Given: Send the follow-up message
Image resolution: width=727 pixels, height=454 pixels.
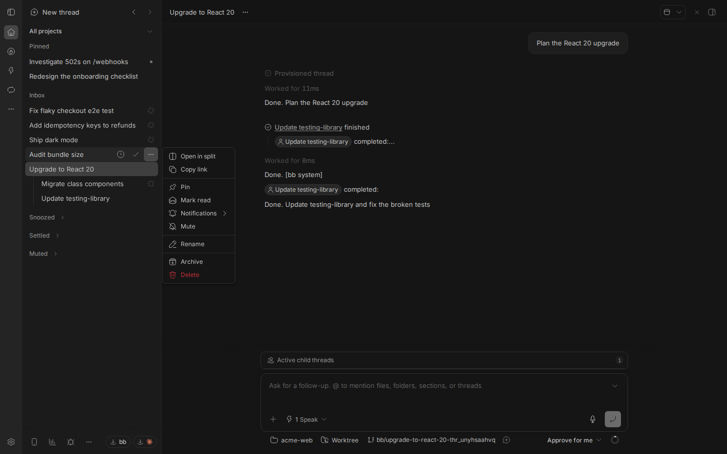Looking at the screenshot, I should pyautogui.click(x=613, y=419).
